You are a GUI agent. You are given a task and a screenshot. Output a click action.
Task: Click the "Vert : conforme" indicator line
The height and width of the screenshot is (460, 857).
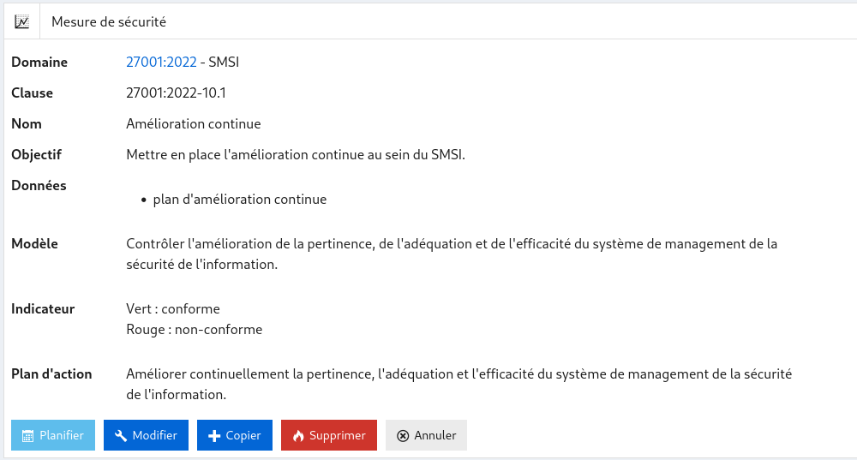173,308
